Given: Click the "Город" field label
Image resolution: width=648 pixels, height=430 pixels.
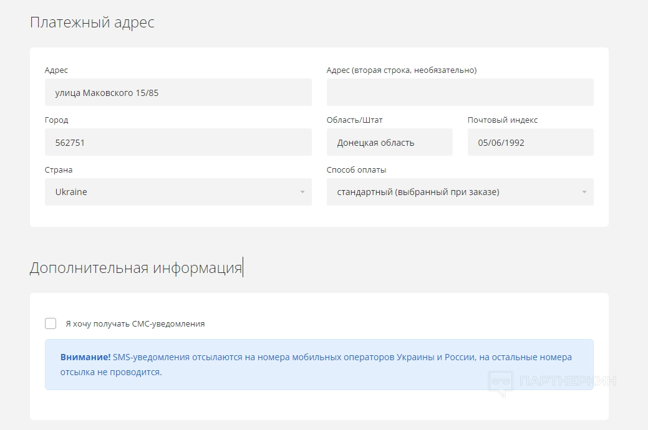Looking at the screenshot, I should tap(57, 120).
